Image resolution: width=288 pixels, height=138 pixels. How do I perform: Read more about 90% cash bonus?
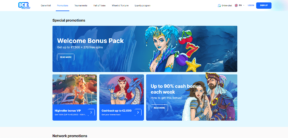(x=159, y=108)
